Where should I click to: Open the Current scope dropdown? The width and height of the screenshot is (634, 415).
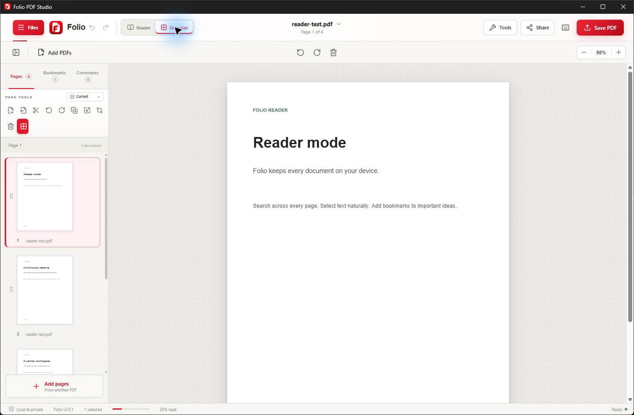85,97
